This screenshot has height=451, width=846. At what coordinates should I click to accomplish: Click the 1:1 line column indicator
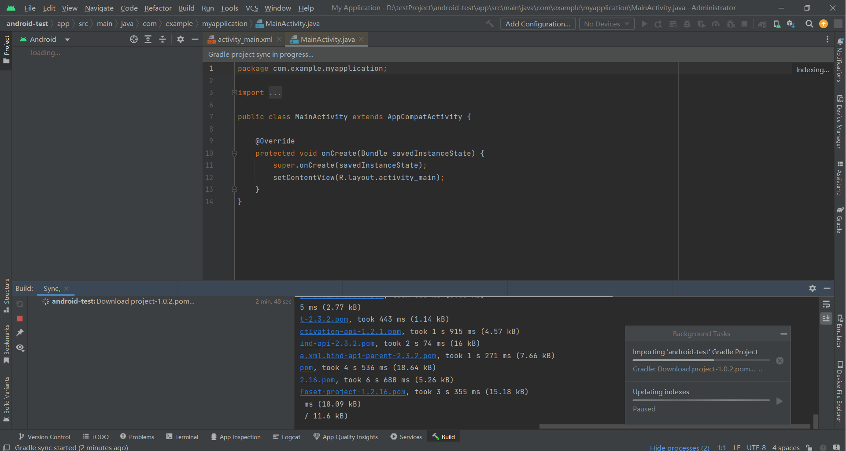721,447
